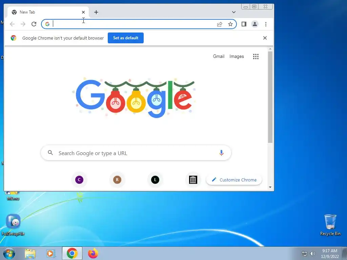Start voice search with microphone icon

(x=221, y=153)
